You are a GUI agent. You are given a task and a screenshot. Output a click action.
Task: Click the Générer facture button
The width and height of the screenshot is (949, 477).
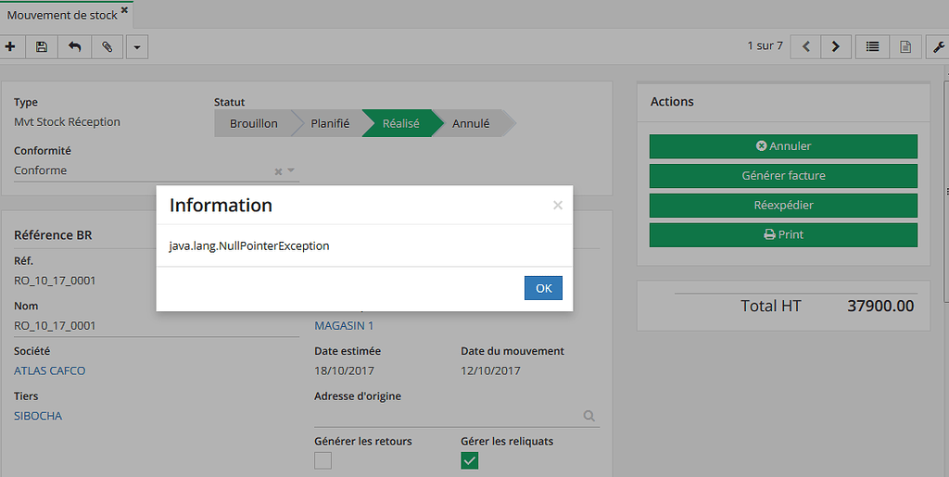click(783, 176)
